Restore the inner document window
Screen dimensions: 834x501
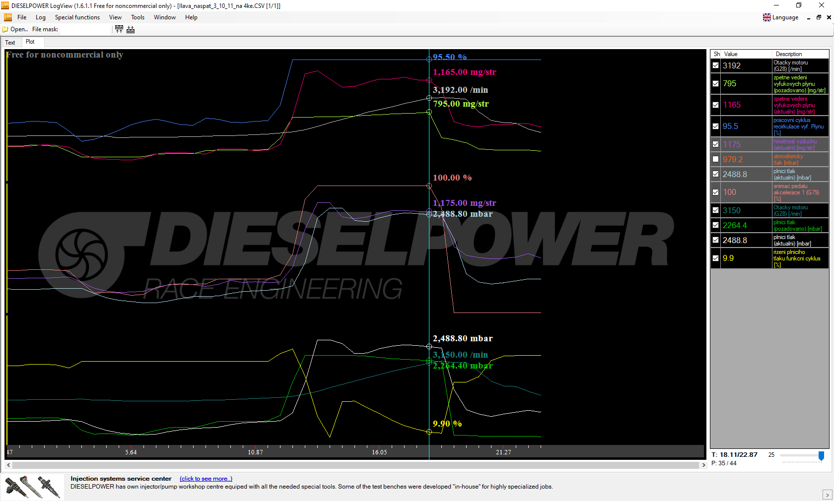coord(819,17)
